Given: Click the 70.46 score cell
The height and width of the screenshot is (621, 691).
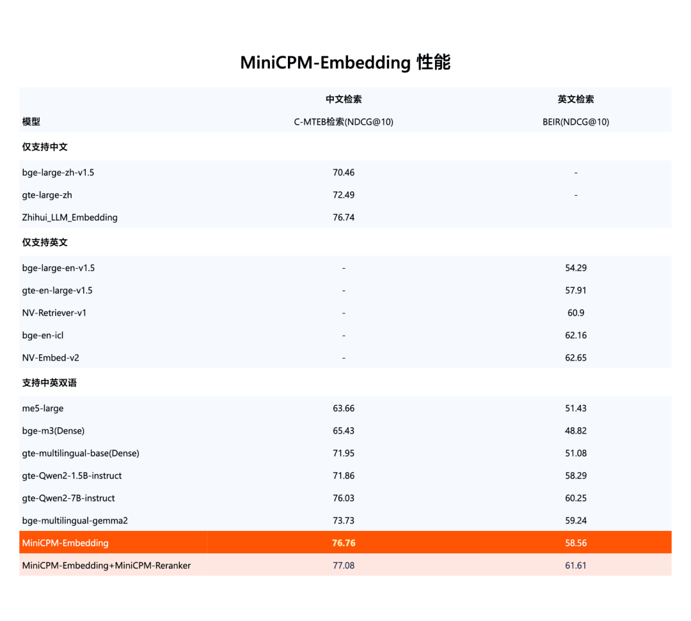Looking at the screenshot, I should [344, 172].
